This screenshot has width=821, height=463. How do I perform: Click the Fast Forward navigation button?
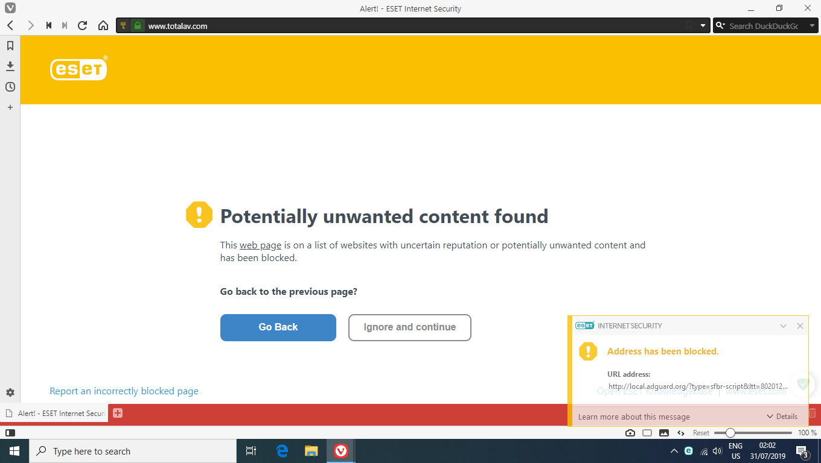[65, 25]
